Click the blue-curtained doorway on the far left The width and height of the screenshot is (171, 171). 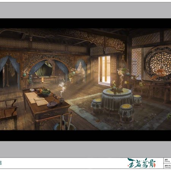(9, 72)
